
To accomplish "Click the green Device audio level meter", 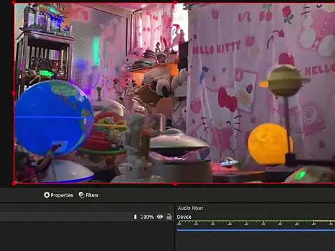I will [256, 221].
